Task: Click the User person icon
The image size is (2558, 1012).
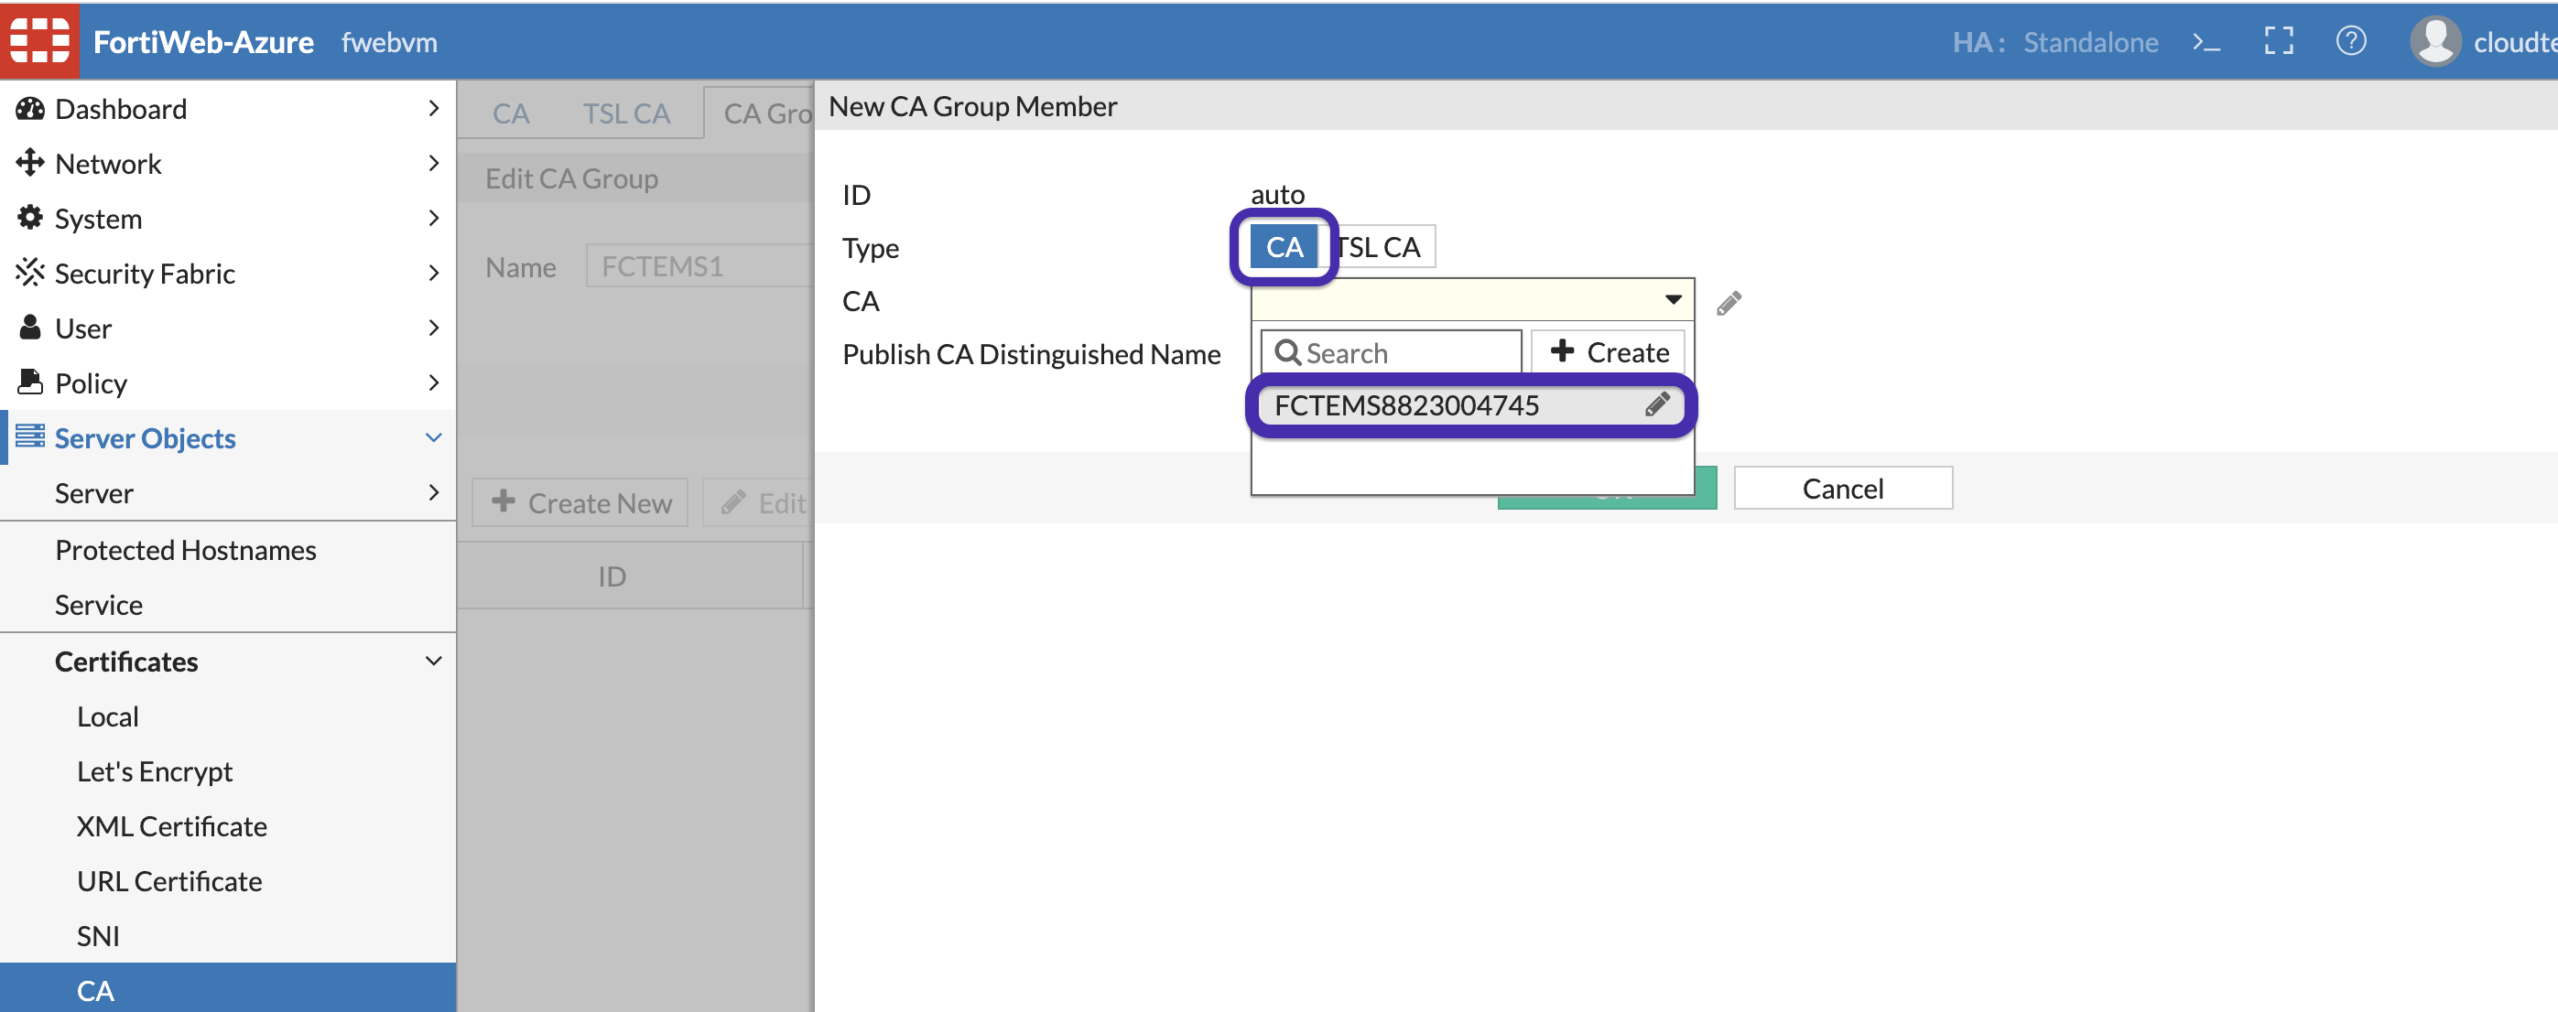Action: click(x=30, y=327)
